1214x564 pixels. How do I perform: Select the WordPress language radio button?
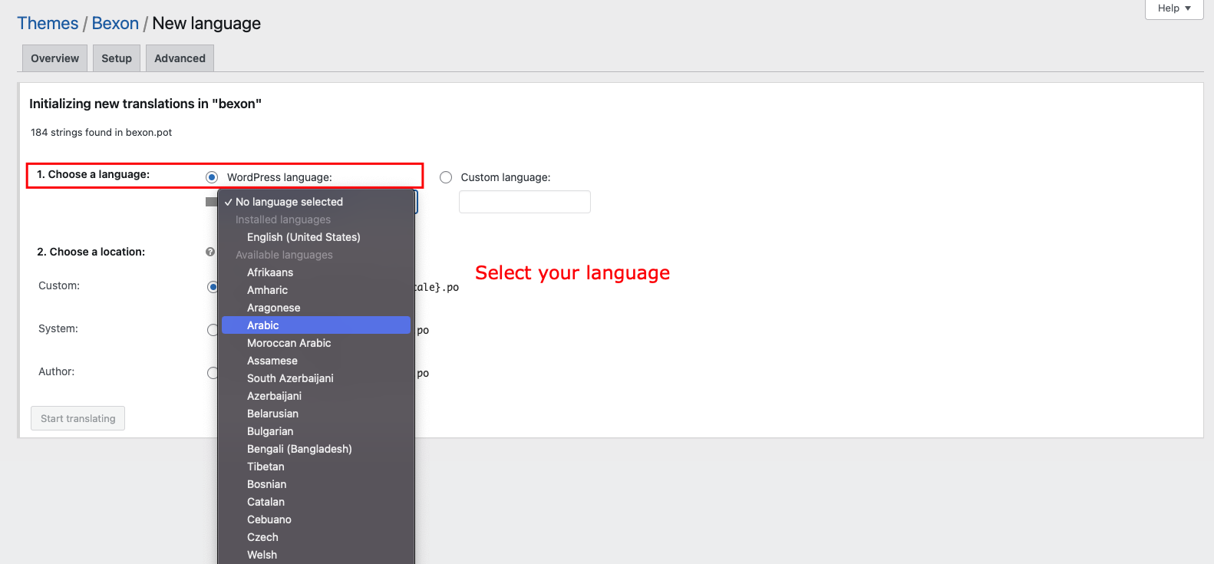click(212, 177)
